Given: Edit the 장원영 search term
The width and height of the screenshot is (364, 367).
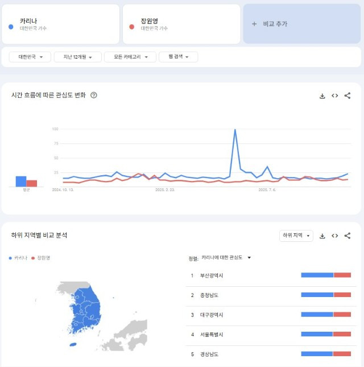Looking at the screenshot, I should (149, 21).
